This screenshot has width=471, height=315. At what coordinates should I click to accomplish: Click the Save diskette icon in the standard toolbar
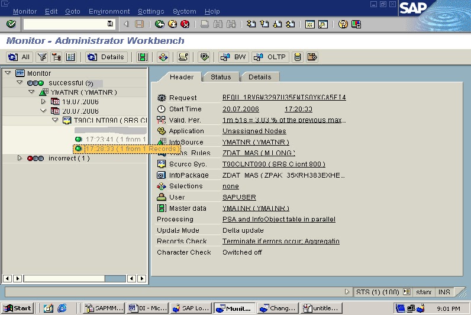(140, 24)
